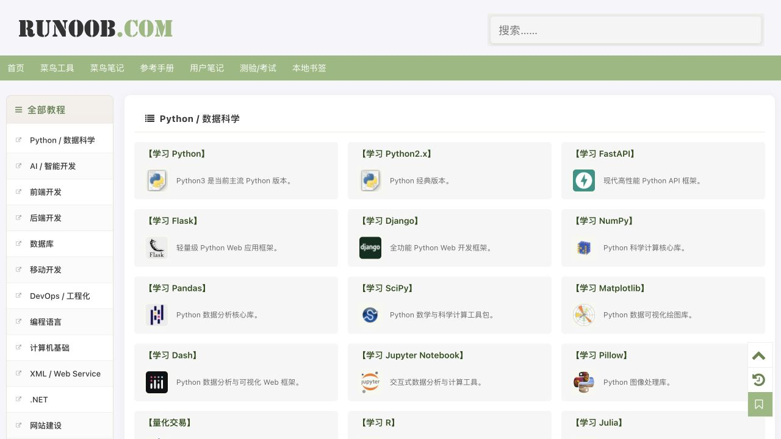Open the 【学习 Django】 title link

[x=390, y=221]
